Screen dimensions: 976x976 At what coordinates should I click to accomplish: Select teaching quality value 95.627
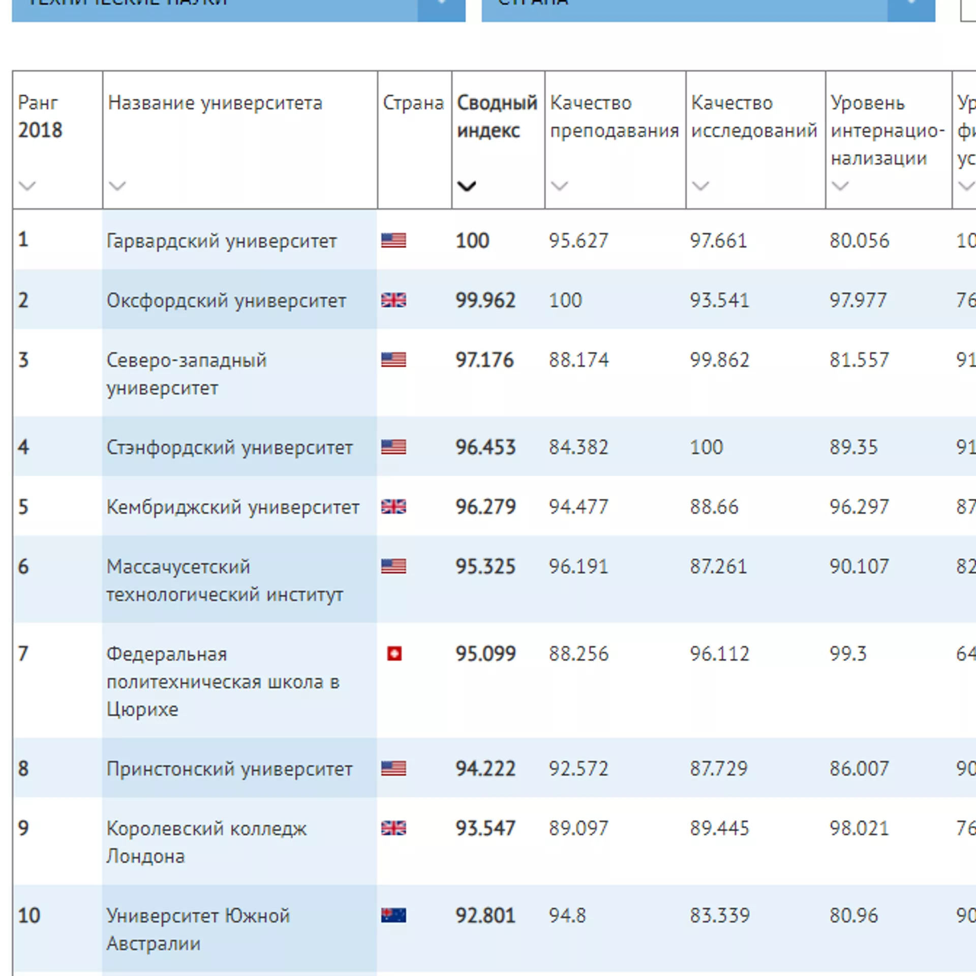coord(578,240)
